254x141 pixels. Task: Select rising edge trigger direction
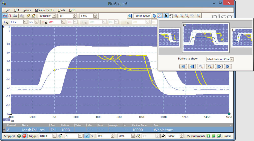click(87, 136)
